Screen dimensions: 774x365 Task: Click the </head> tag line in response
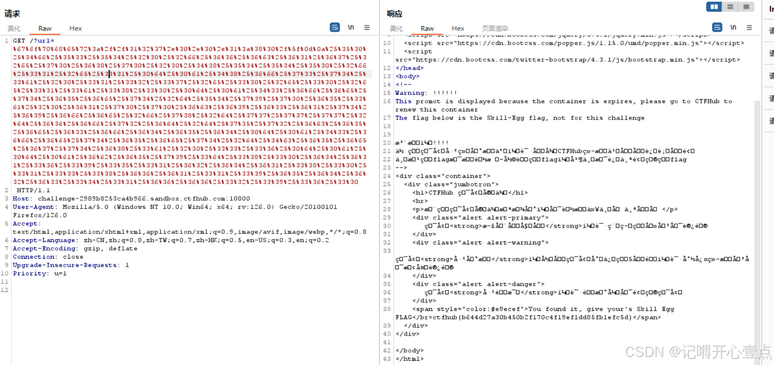click(x=410, y=68)
